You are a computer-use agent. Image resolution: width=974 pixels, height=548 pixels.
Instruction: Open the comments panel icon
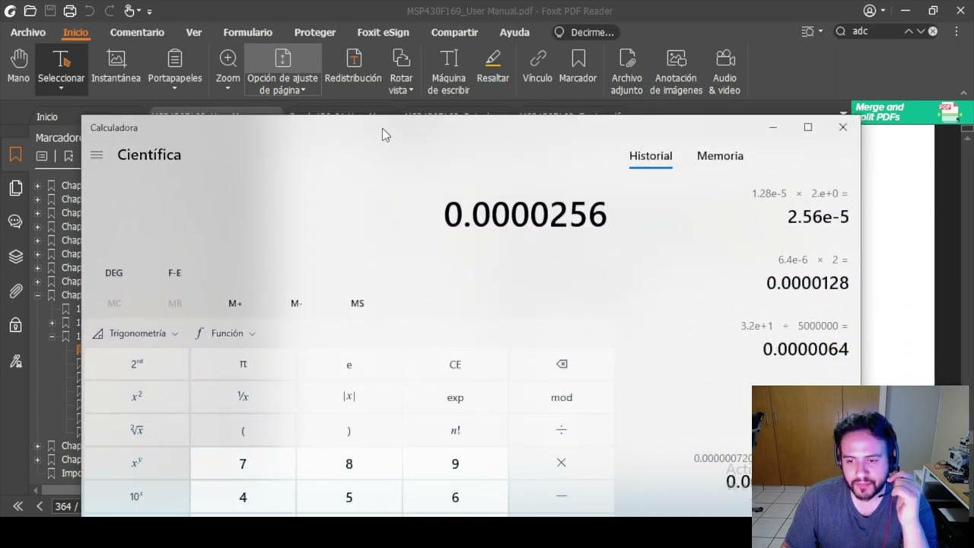pos(15,221)
